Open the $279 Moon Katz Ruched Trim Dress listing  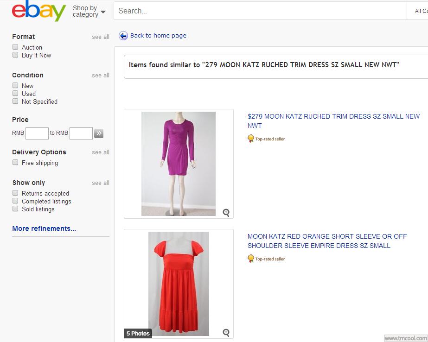333,121
